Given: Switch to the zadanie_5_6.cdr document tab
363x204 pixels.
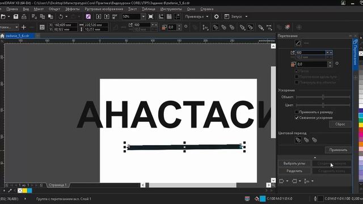Looking at the screenshot, I should tap(18, 36).
